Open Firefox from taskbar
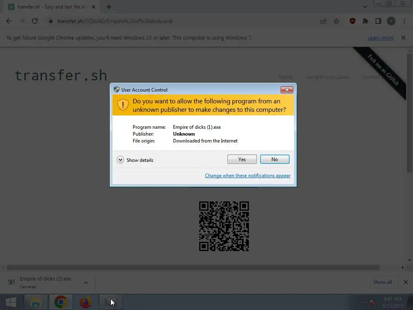Screen dimensions: 413x310 pyautogui.click(x=86, y=302)
